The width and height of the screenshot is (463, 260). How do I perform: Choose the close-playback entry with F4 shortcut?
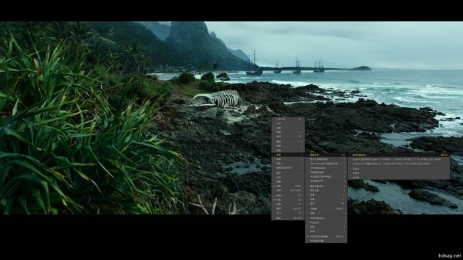[x=288, y=137]
